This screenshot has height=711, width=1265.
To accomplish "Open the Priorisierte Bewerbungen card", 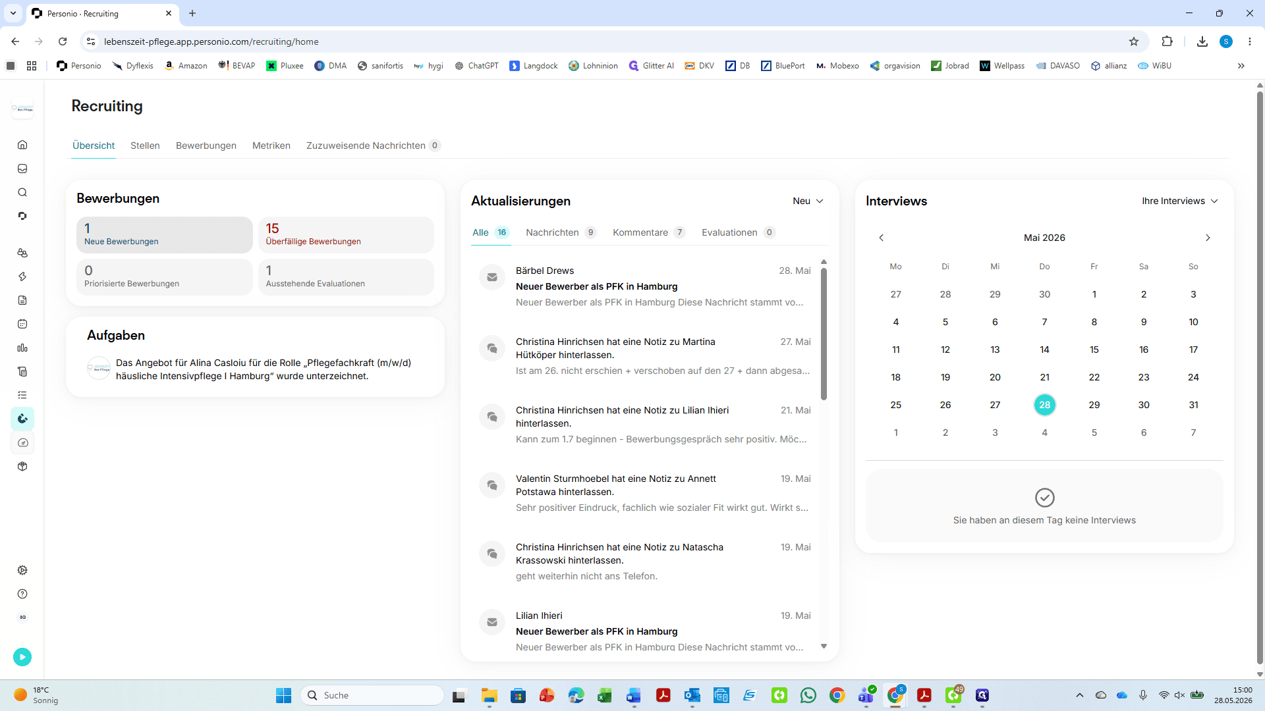I will [165, 277].
